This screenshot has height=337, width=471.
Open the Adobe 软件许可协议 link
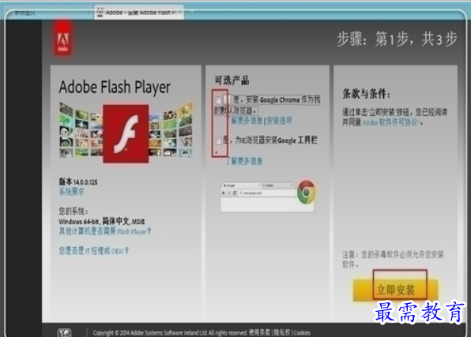click(x=391, y=122)
